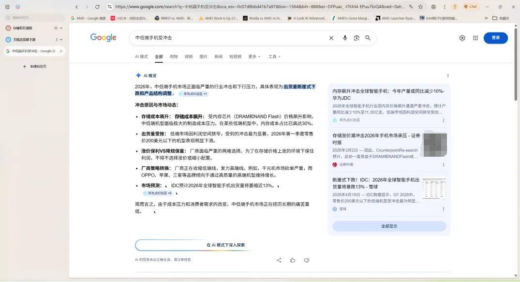Image resolution: width=520 pixels, height=282 pixels.
Task: Open the Google apps grid
Action: click(x=475, y=38)
